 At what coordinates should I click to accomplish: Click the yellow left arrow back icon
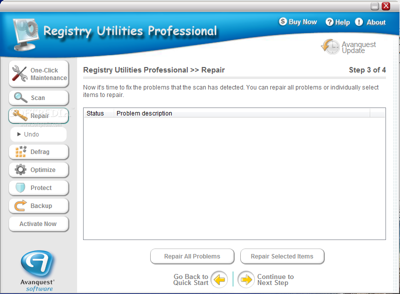pos(219,279)
